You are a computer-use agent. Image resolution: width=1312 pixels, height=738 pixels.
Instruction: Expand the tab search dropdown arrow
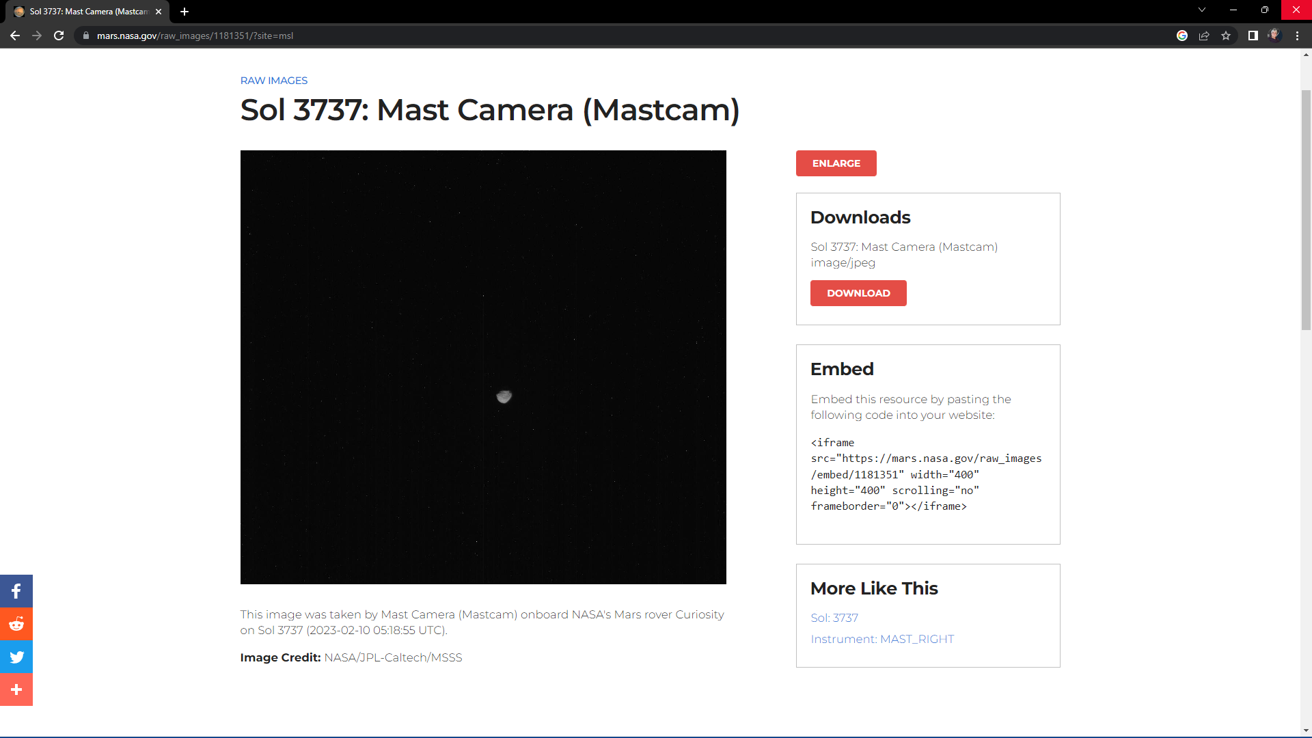1201,10
